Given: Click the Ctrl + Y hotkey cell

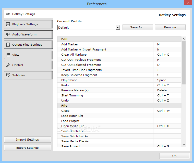Looking at the screenshot, I should click(x=167, y=85).
